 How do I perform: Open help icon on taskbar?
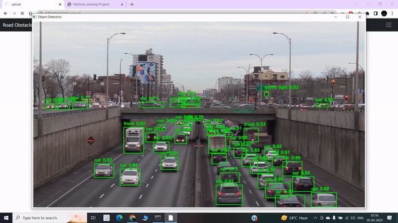click(254, 217)
